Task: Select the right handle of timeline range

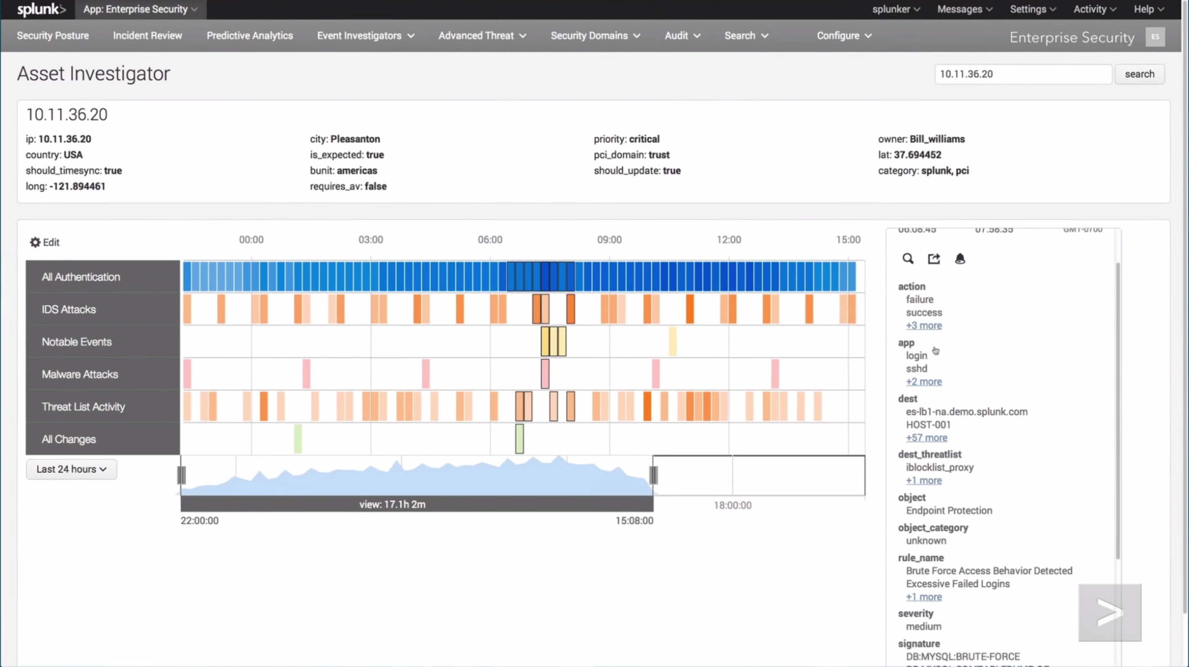Action: pos(653,475)
